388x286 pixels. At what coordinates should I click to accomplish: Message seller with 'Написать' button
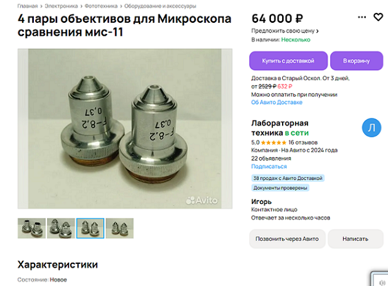[x=355, y=239]
